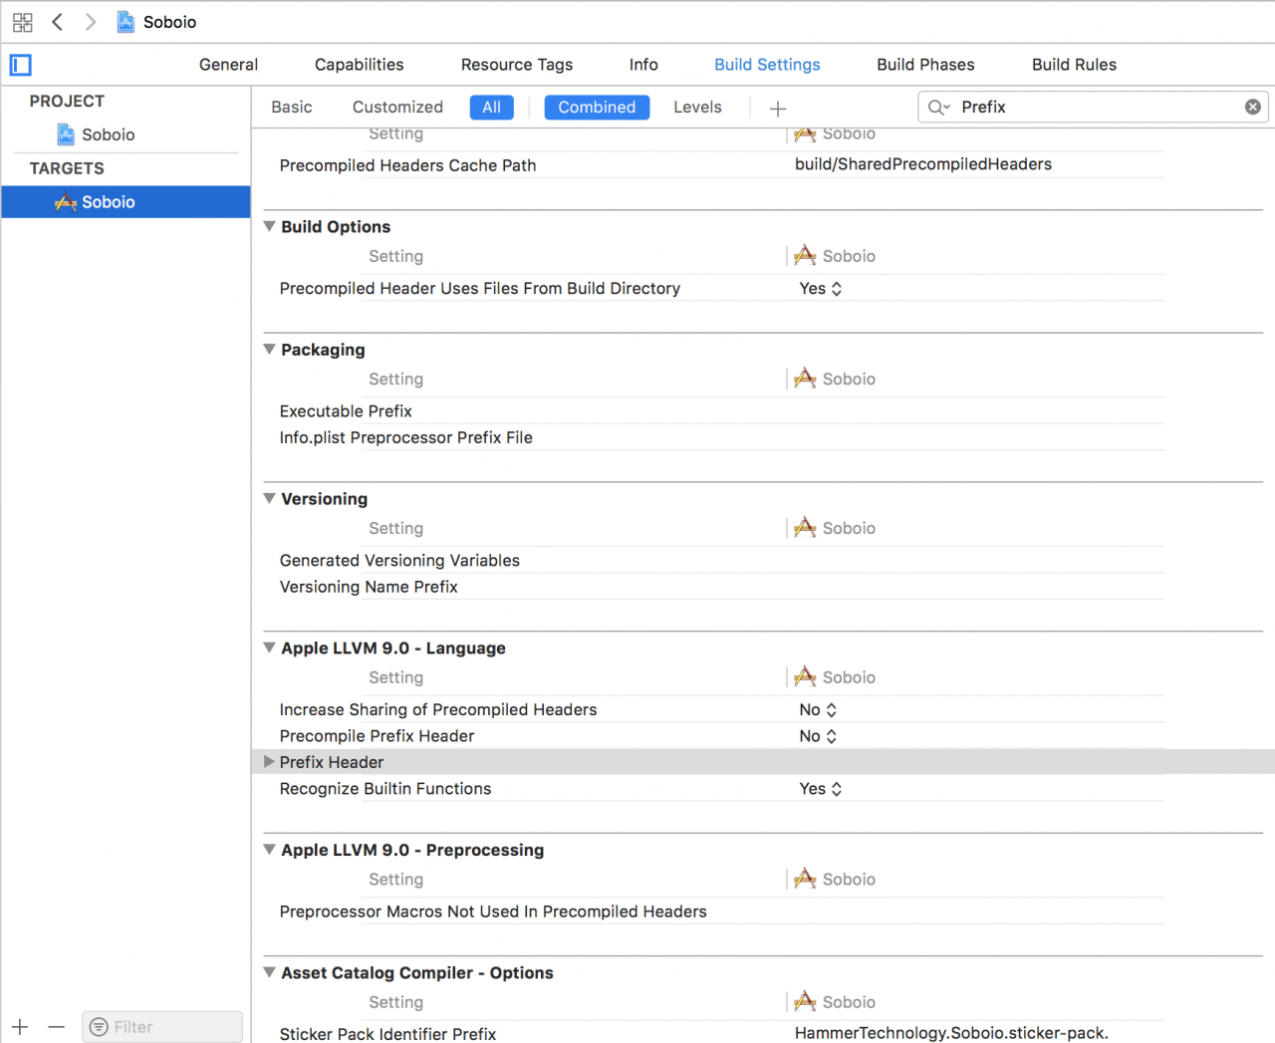Select Preprocessor Macros Not Used In Precompiled Headers
The width and height of the screenshot is (1275, 1043).
tap(493, 912)
